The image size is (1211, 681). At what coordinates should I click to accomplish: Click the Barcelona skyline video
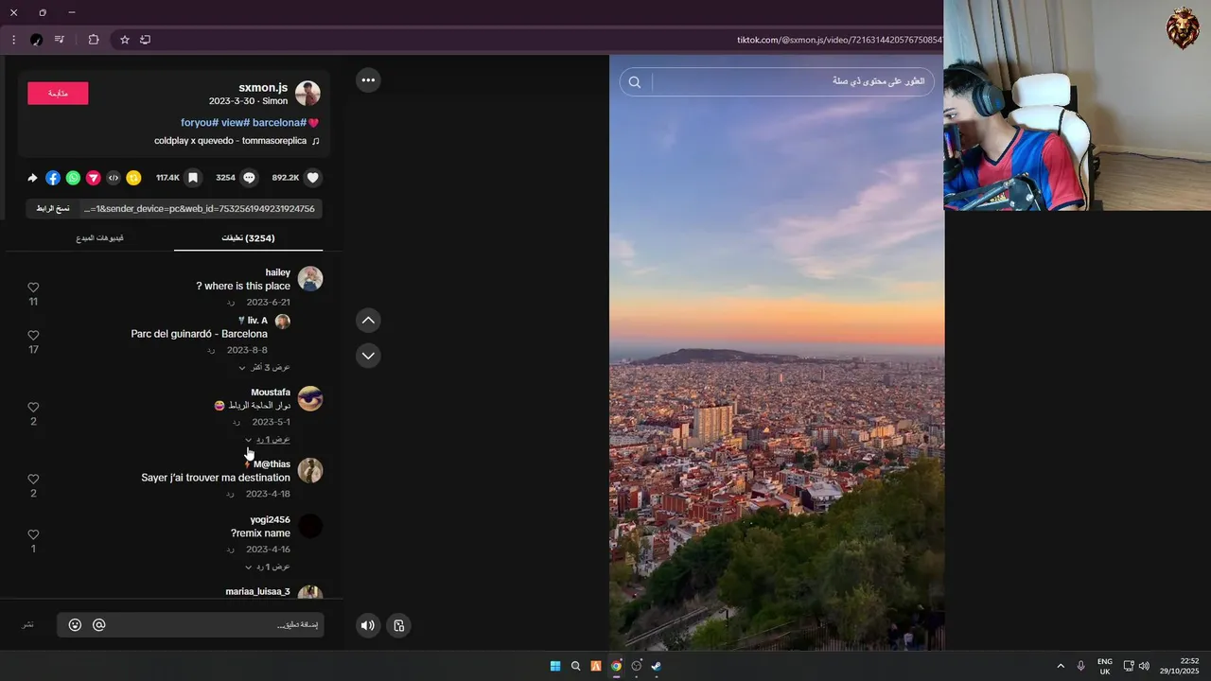click(777, 352)
